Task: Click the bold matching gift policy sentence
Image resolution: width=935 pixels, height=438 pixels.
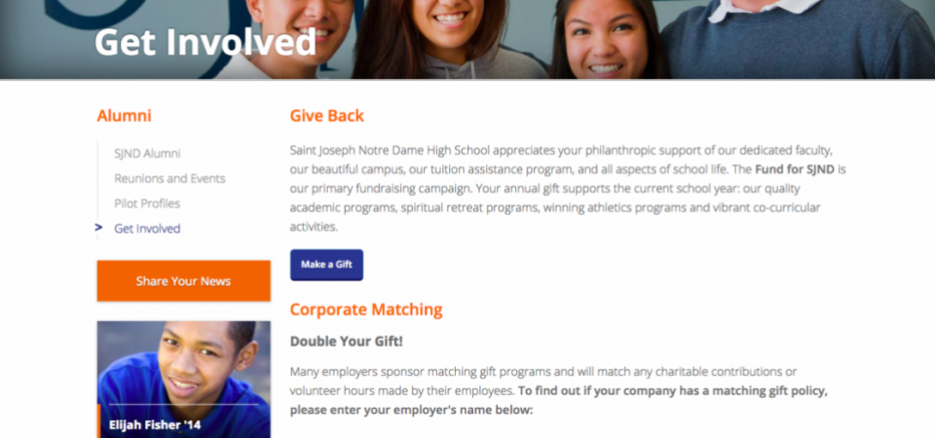Action: (559, 401)
